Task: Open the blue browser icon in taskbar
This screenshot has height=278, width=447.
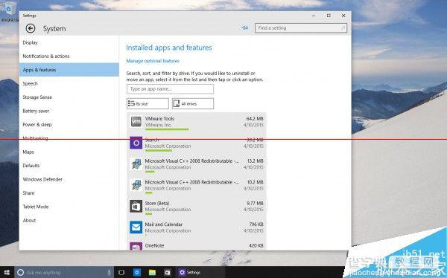Action: (137, 272)
